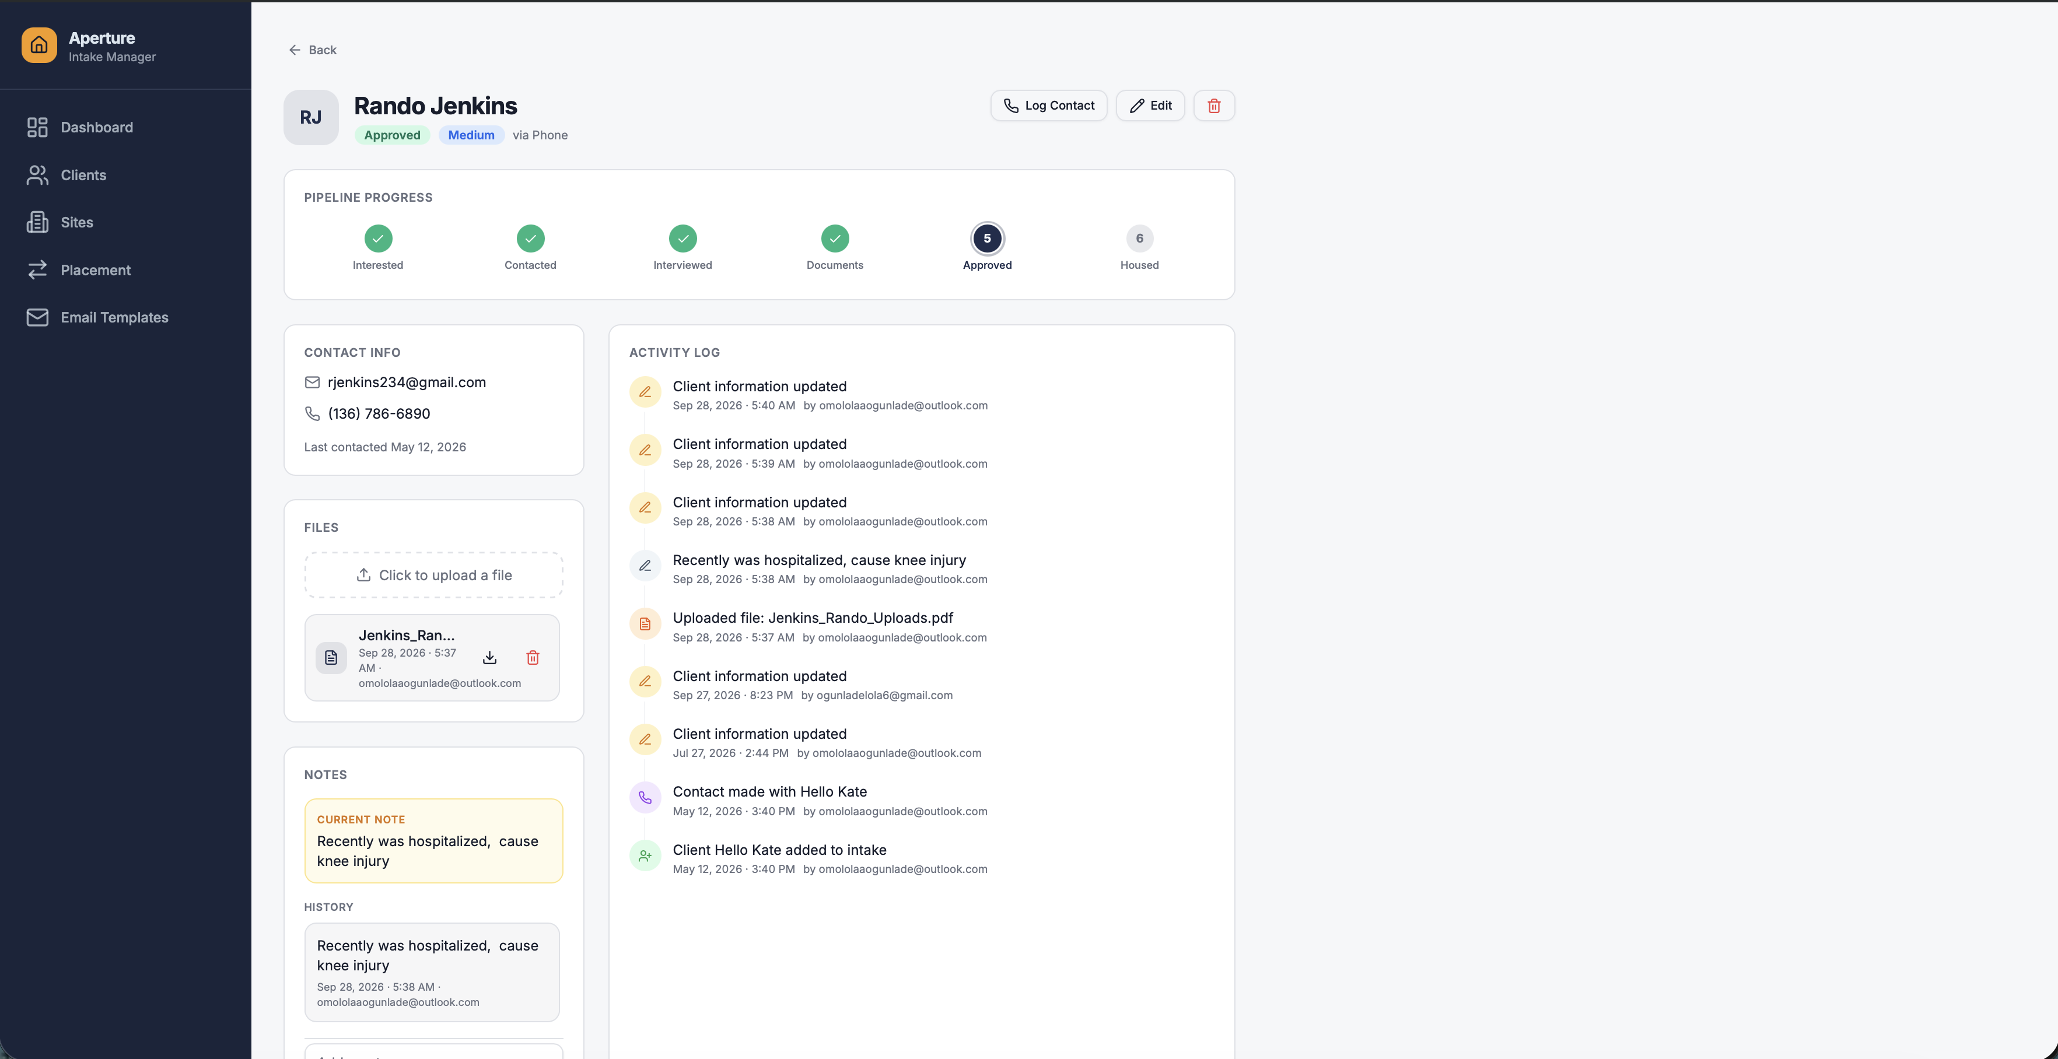Image resolution: width=2058 pixels, height=1059 pixels.
Task: Click to upload a file area
Action: pyautogui.click(x=434, y=575)
